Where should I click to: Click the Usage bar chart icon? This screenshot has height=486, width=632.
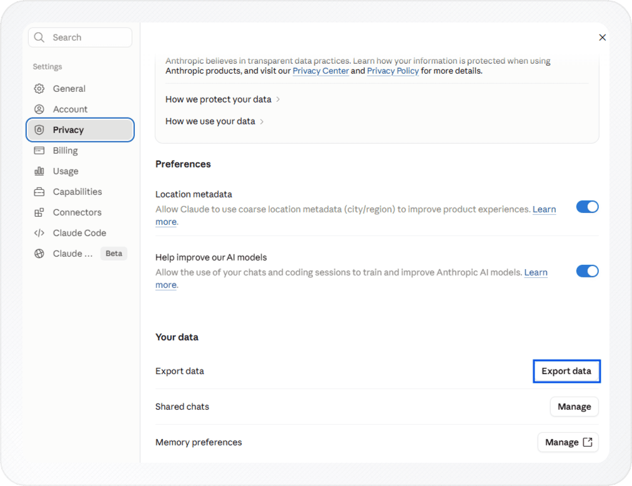click(39, 171)
